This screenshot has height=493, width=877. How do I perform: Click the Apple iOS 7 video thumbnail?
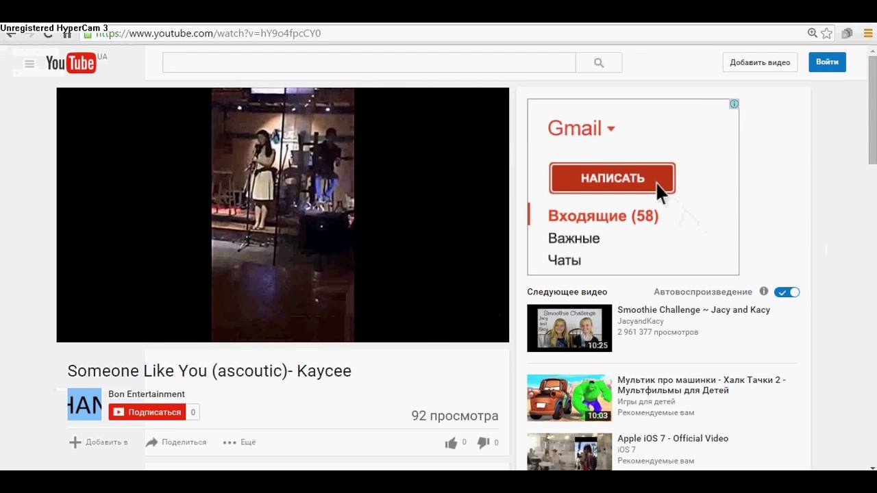[x=569, y=451]
